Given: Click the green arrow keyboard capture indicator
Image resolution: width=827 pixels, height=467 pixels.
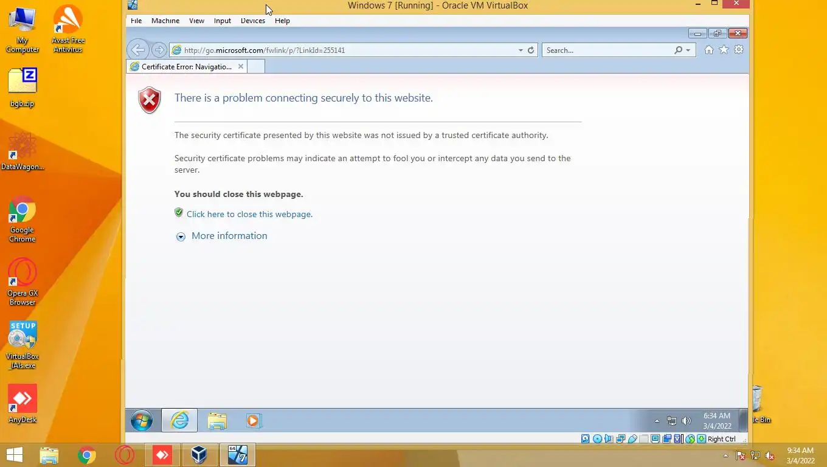Looking at the screenshot, I should coord(701,439).
